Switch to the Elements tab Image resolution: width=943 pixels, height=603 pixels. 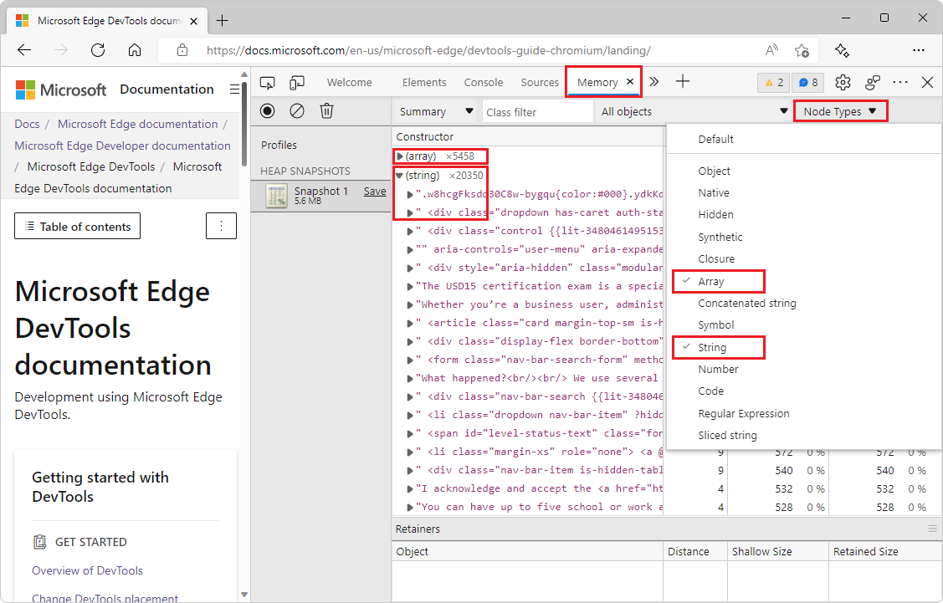tap(424, 82)
